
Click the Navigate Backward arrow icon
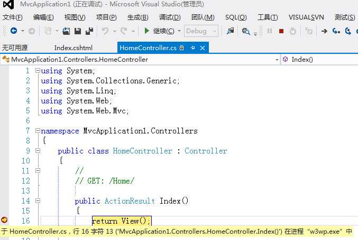tap(14, 31)
